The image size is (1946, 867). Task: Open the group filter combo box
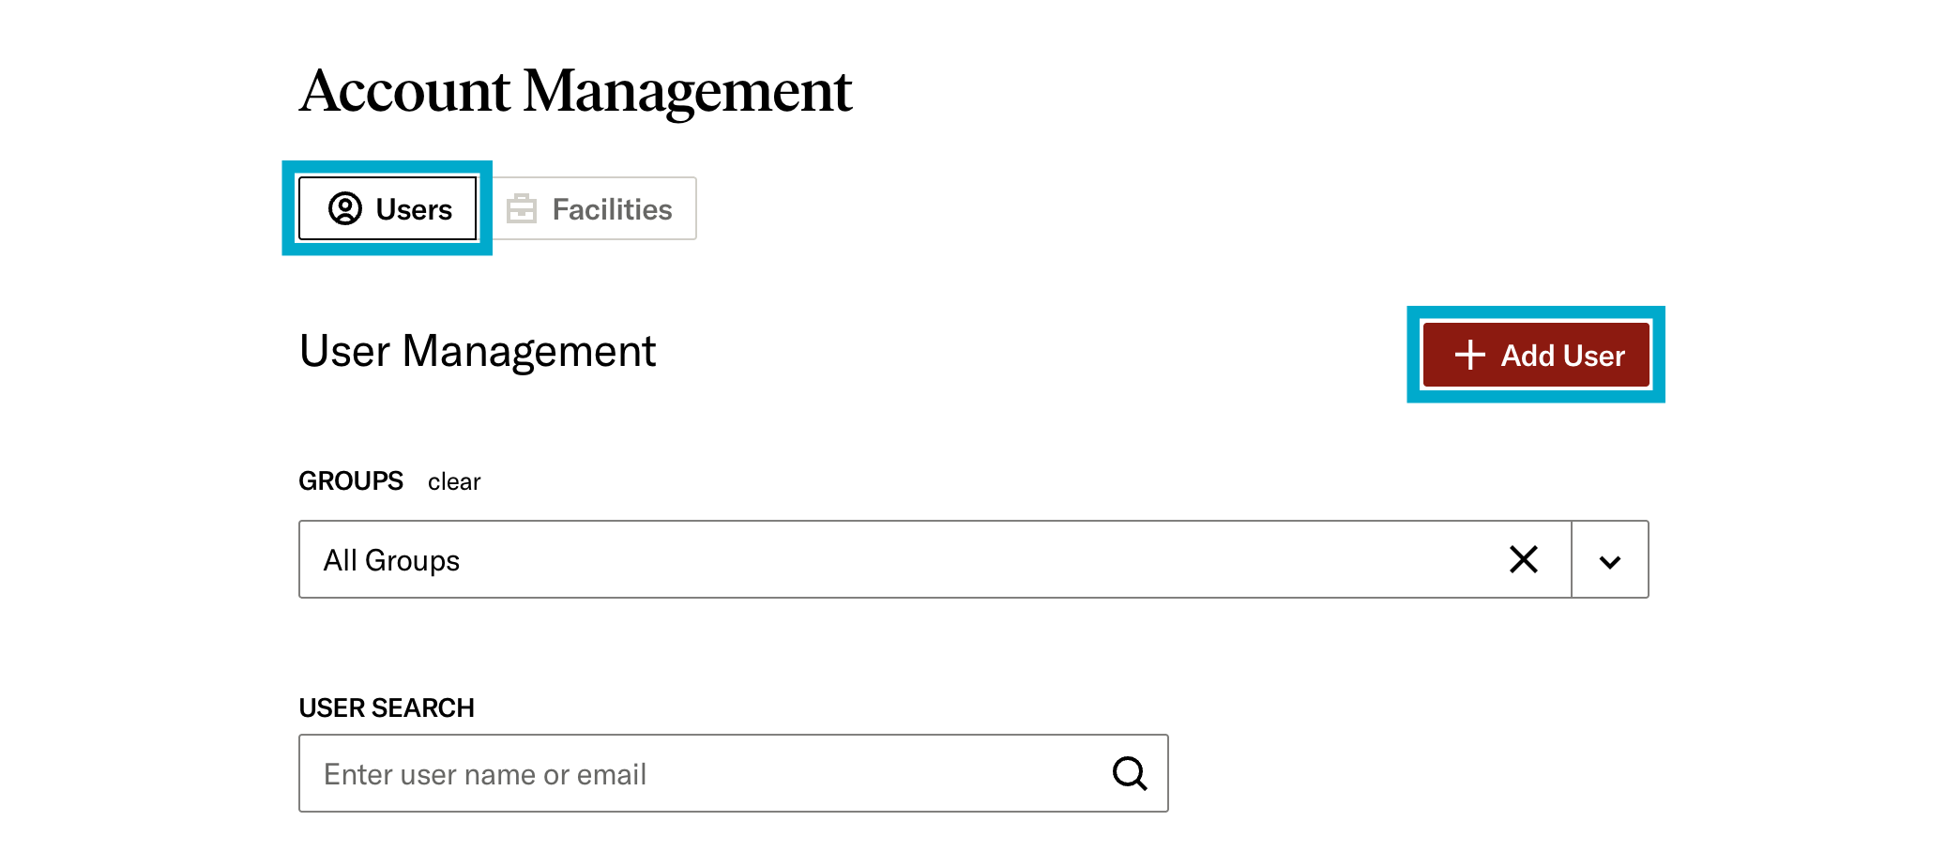point(844,559)
